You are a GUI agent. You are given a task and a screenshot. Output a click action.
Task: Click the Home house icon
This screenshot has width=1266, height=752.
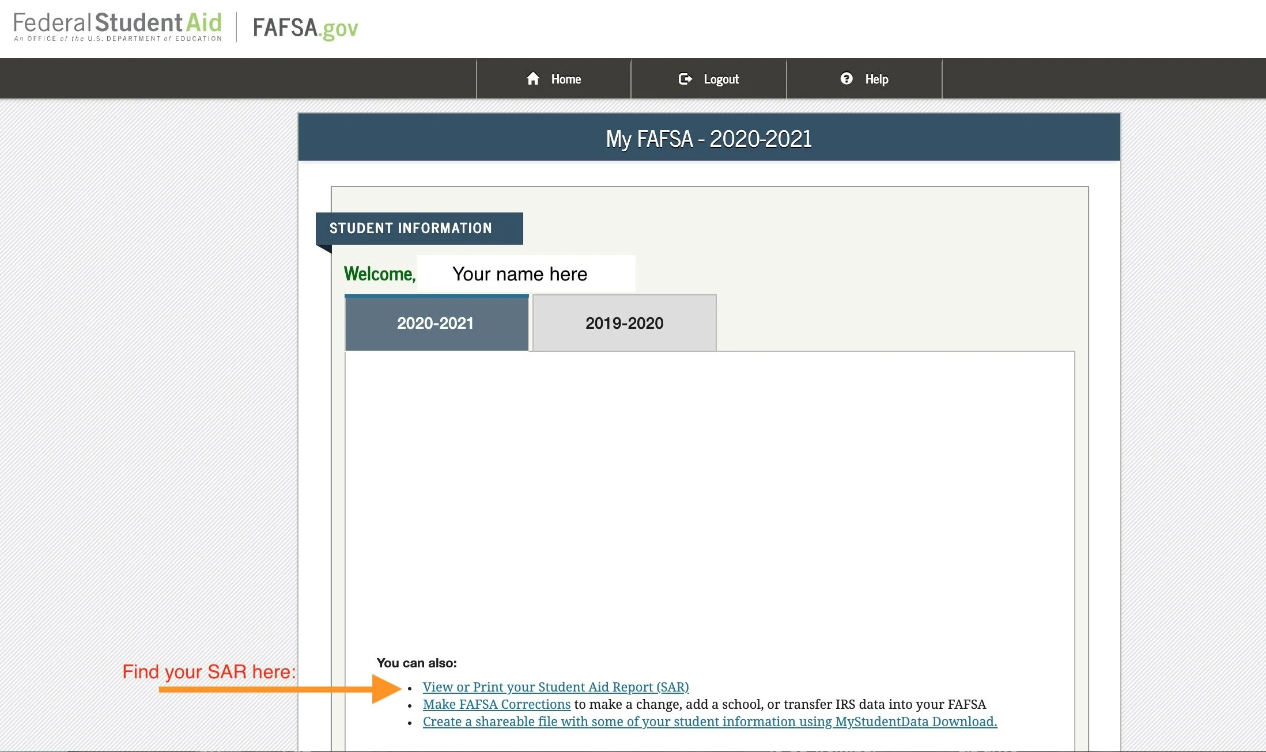click(533, 79)
